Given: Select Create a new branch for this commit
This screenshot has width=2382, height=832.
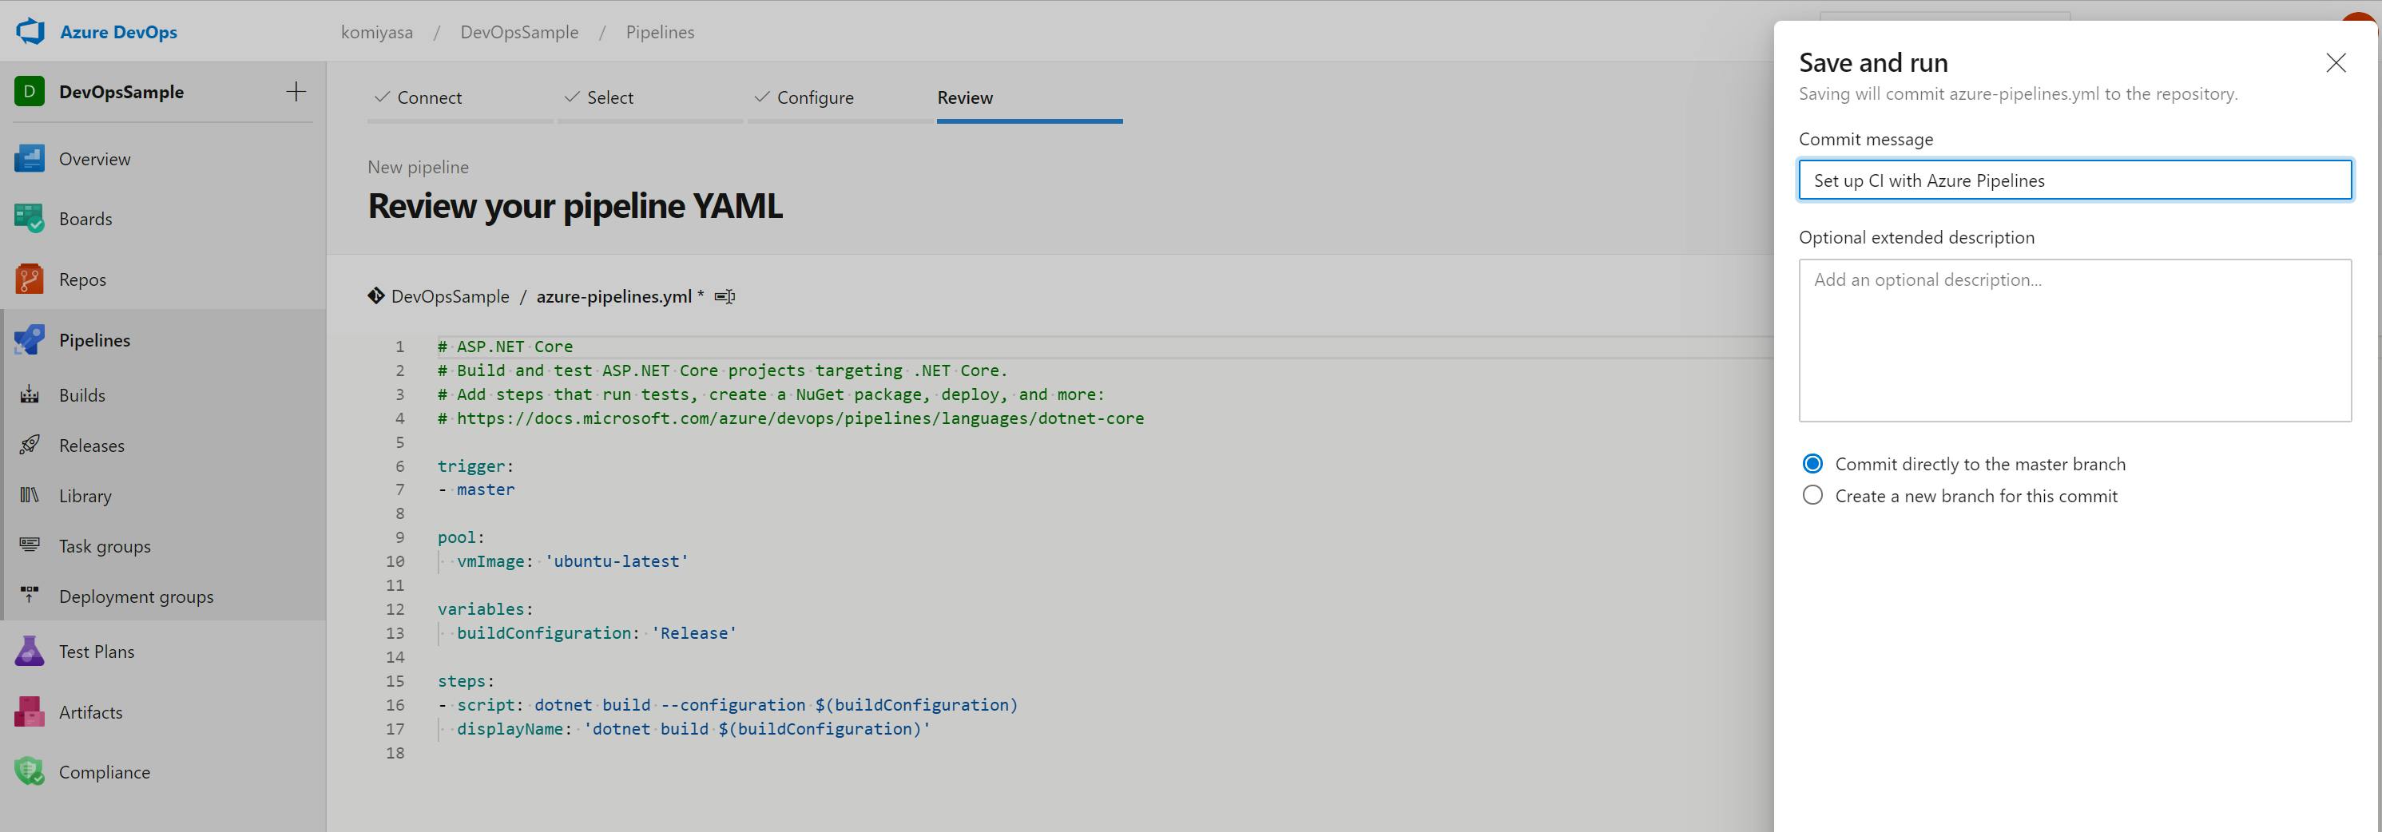Looking at the screenshot, I should click(1812, 496).
